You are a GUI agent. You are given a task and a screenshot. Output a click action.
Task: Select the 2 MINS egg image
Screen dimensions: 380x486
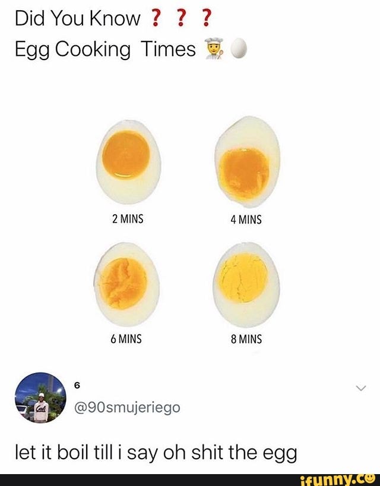[x=128, y=159]
